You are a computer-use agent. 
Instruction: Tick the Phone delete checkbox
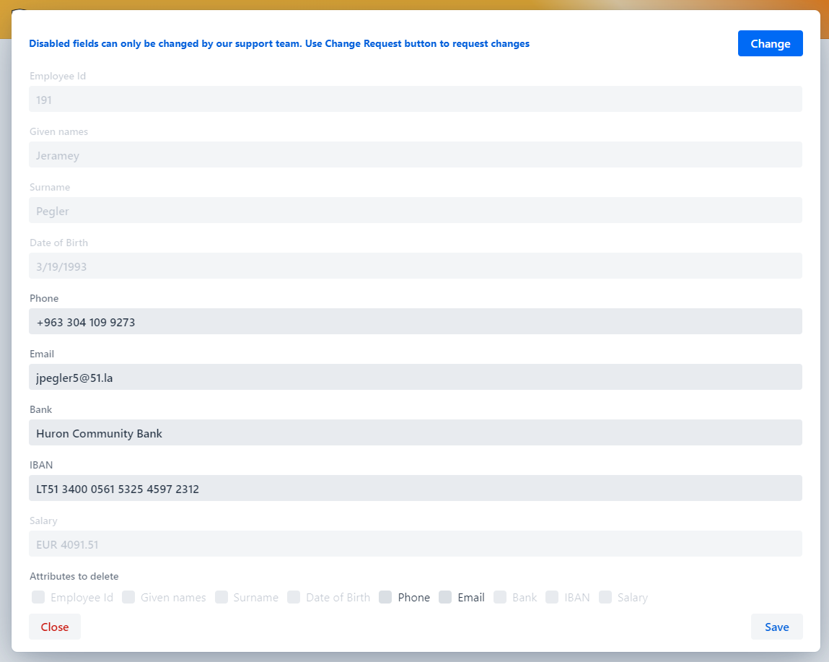click(x=385, y=597)
